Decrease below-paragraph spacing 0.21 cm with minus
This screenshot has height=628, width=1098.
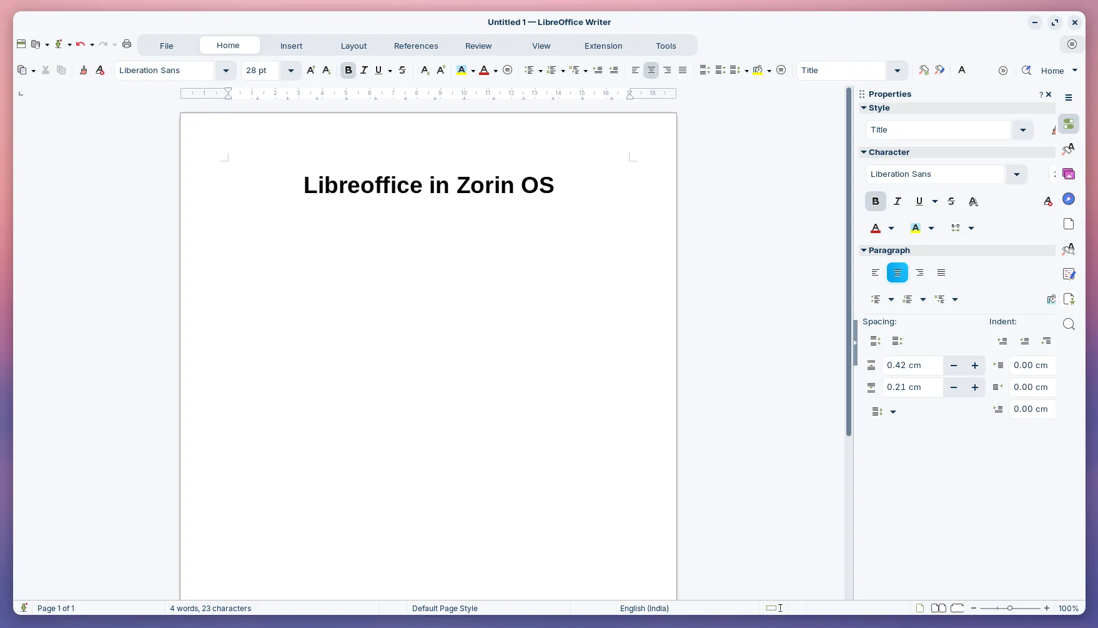(x=953, y=387)
